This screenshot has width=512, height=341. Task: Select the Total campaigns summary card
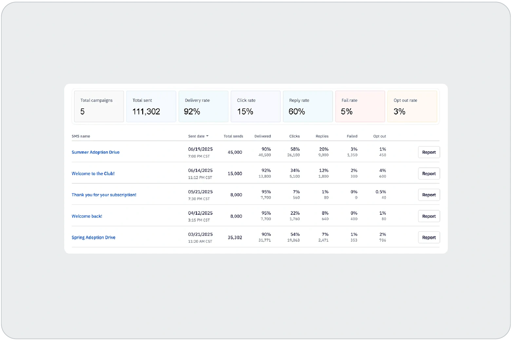pos(99,106)
